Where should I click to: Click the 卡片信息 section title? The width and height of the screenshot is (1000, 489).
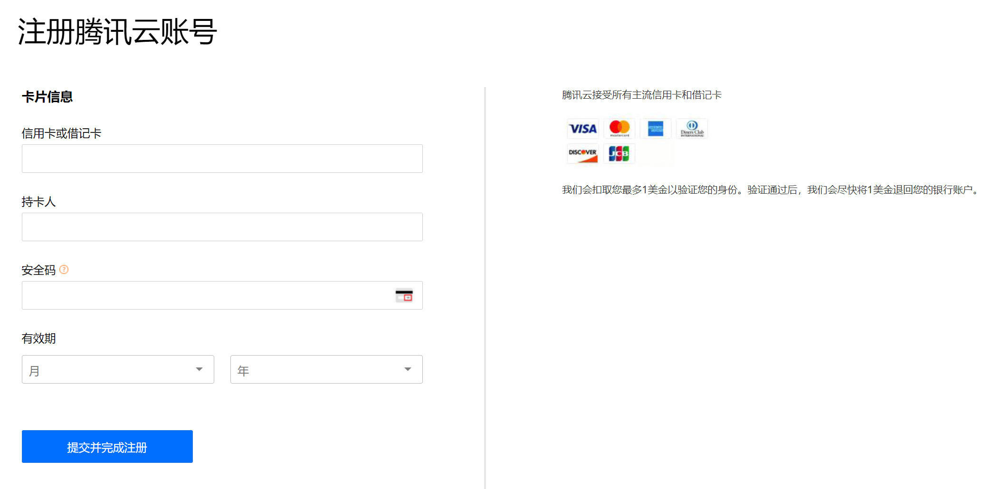[x=47, y=97]
